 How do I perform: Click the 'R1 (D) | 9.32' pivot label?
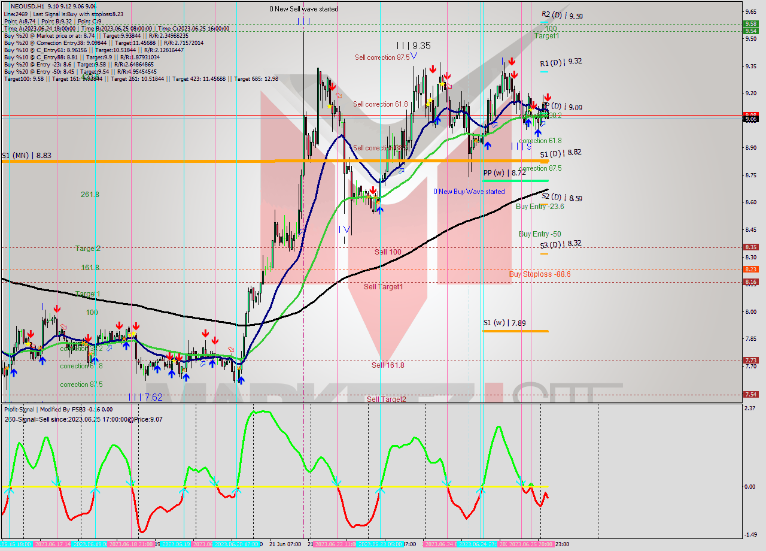coord(561,62)
